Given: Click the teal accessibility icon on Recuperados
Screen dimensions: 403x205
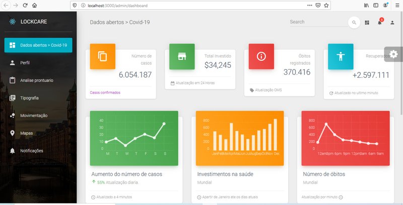Looking at the screenshot, I should point(341,56).
